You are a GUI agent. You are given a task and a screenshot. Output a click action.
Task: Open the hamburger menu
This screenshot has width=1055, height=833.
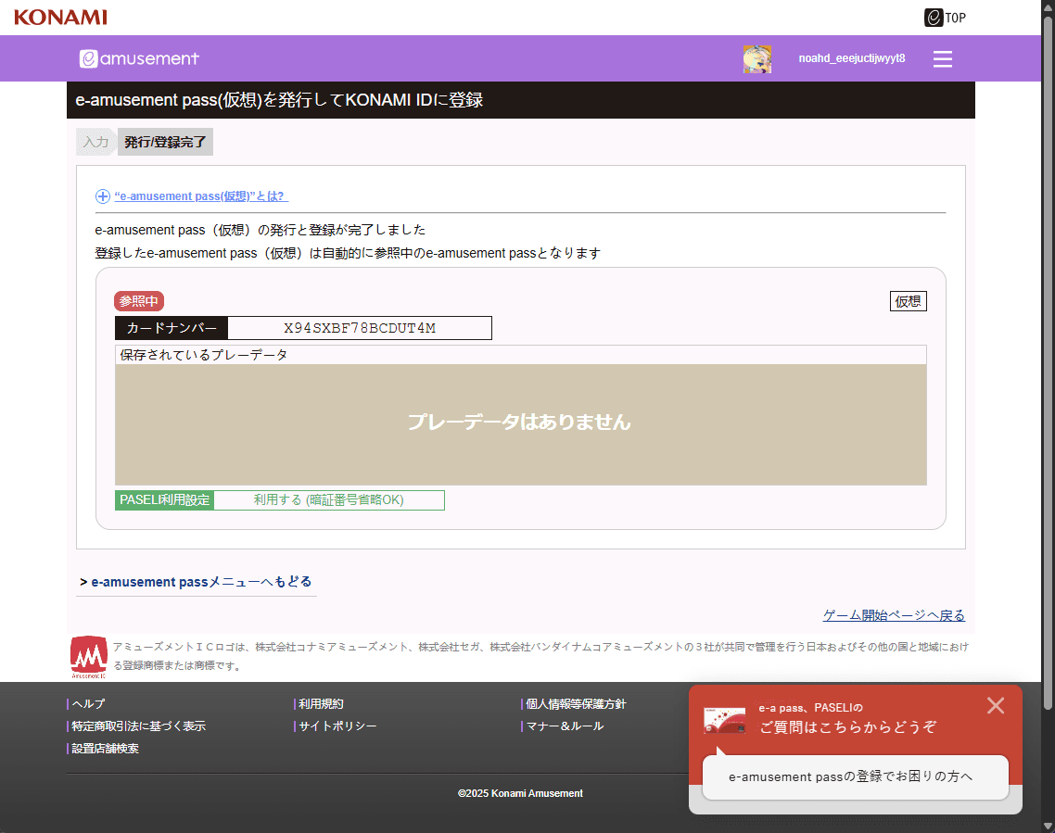943,58
